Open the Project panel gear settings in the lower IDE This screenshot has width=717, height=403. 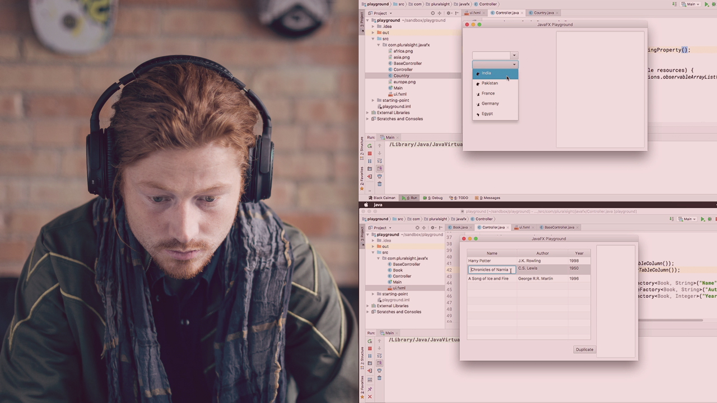coord(432,228)
